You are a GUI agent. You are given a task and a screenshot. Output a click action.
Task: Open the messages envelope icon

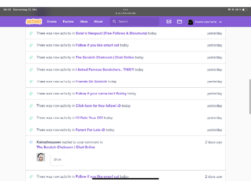coord(169,21)
